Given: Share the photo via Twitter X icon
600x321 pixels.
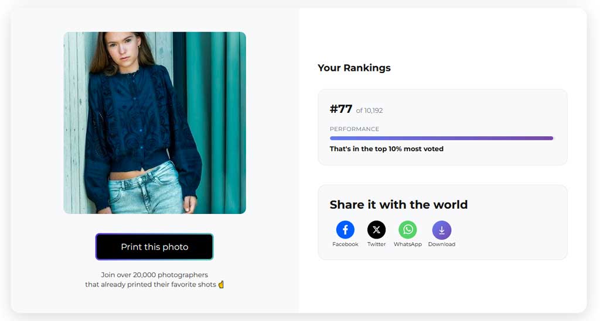Looking at the screenshot, I should coord(377,229).
